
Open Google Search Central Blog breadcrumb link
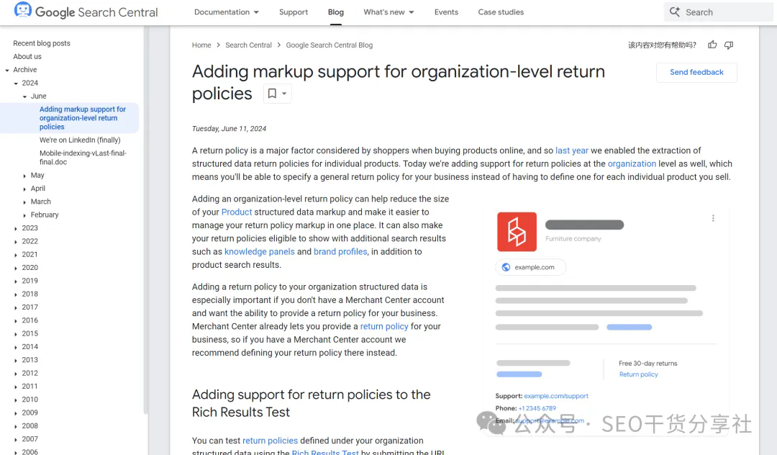point(329,45)
